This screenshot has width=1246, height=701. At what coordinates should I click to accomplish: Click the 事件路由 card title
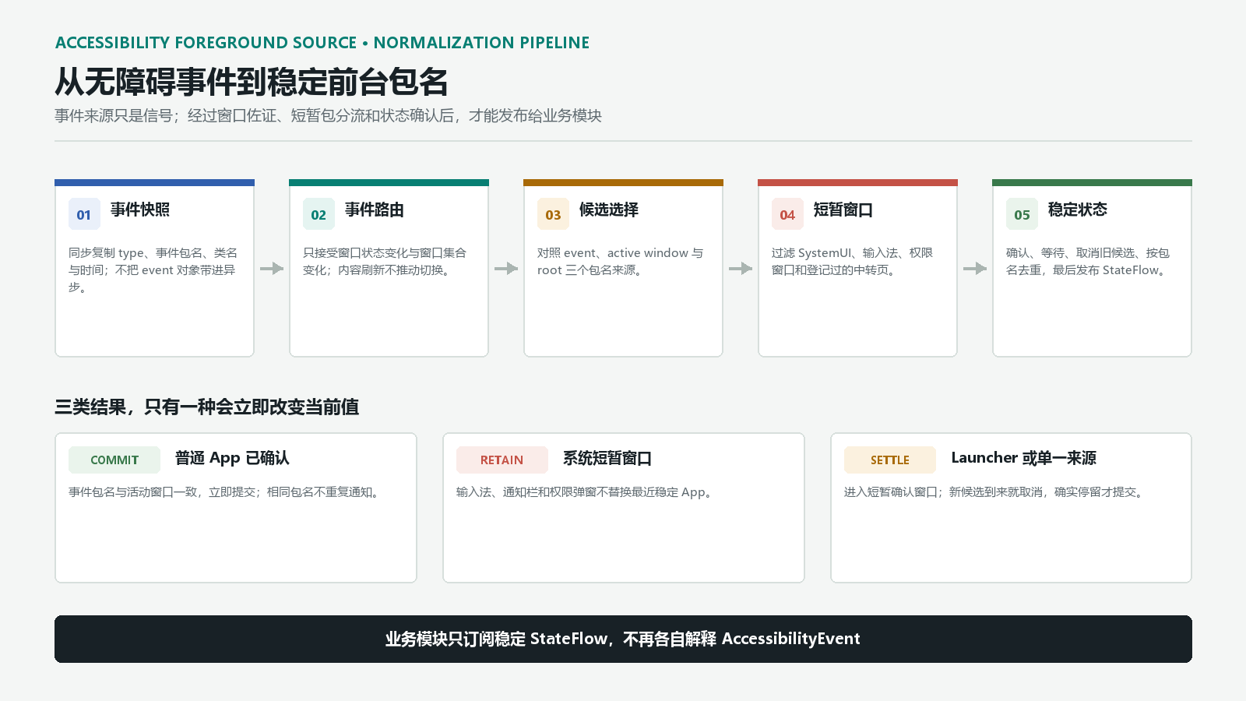point(375,210)
